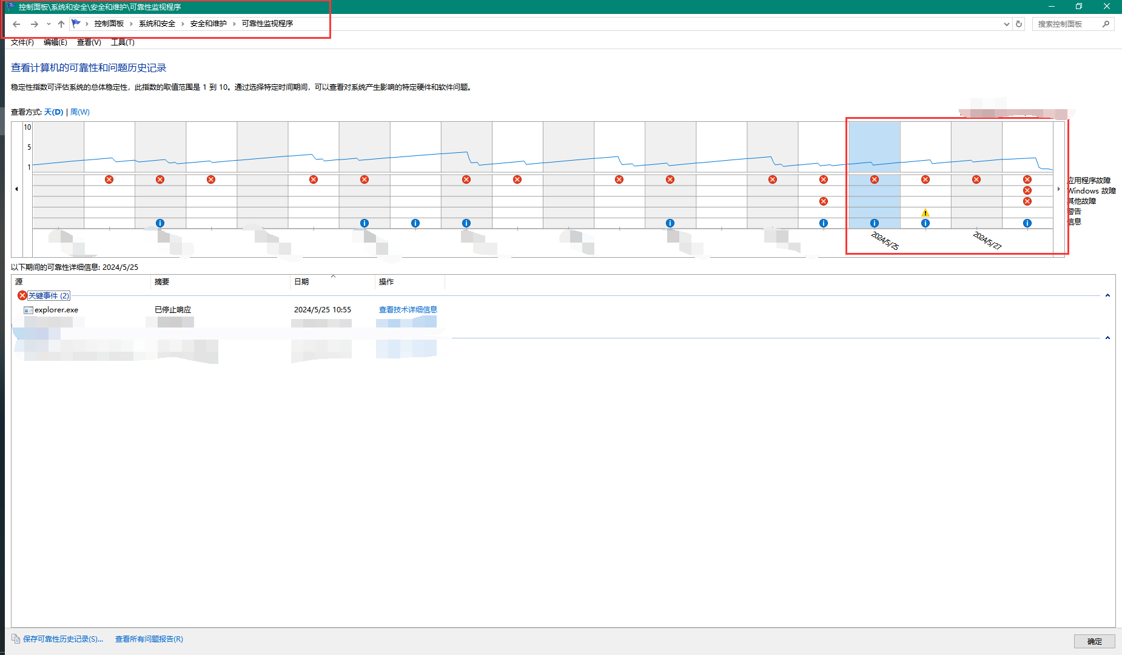Go back with the Back arrow

point(16,24)
